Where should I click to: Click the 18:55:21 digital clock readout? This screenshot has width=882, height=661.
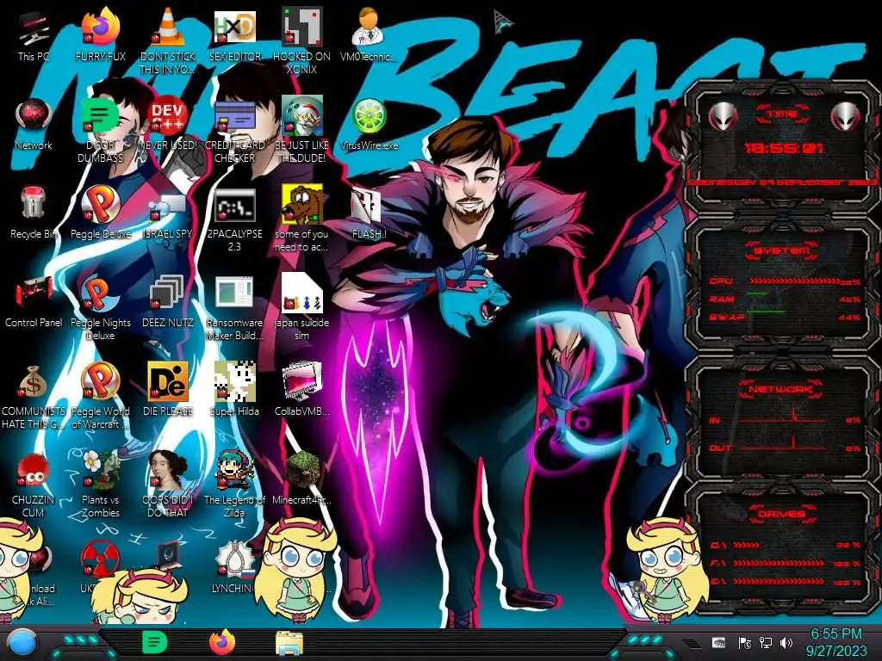(783, 148)
